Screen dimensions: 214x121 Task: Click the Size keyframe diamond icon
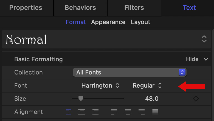[196, 99]
